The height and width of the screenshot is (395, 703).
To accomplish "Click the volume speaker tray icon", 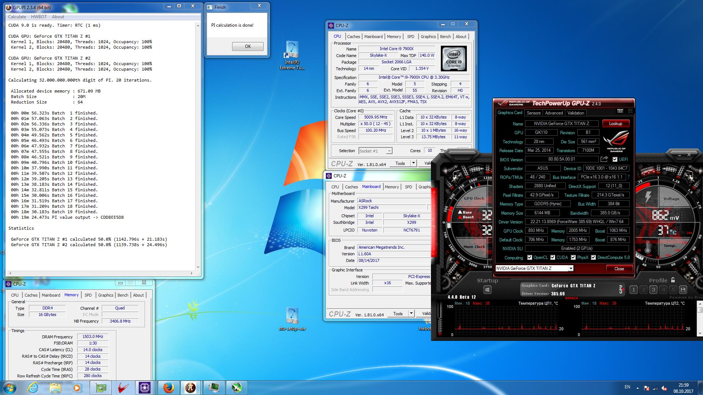I will [x=664, y=388].
